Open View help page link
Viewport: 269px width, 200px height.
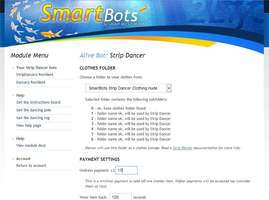(x=29, y=125)
